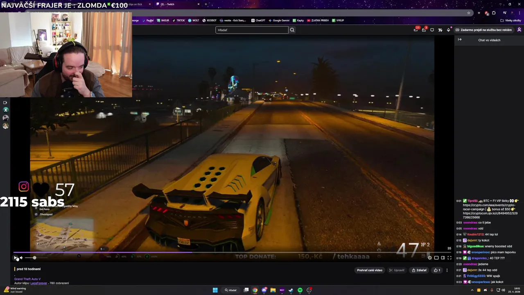Click chat username FrOGgy5555

coord(476,276)
